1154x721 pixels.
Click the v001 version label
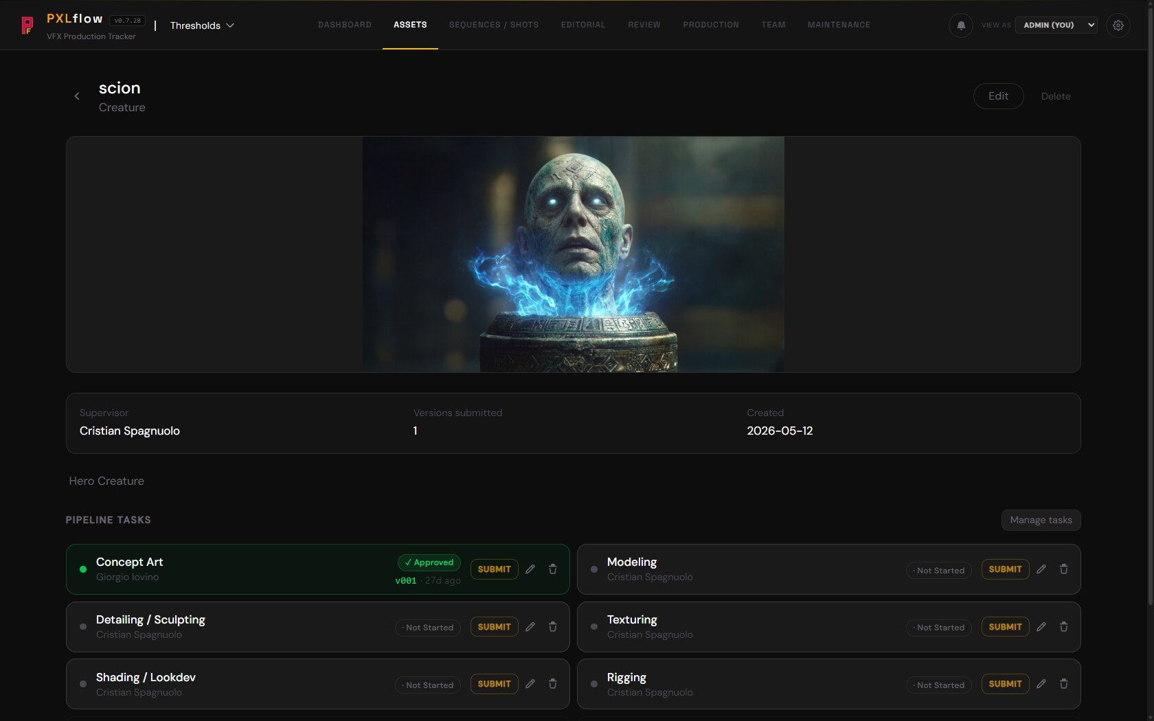[405, 581]
